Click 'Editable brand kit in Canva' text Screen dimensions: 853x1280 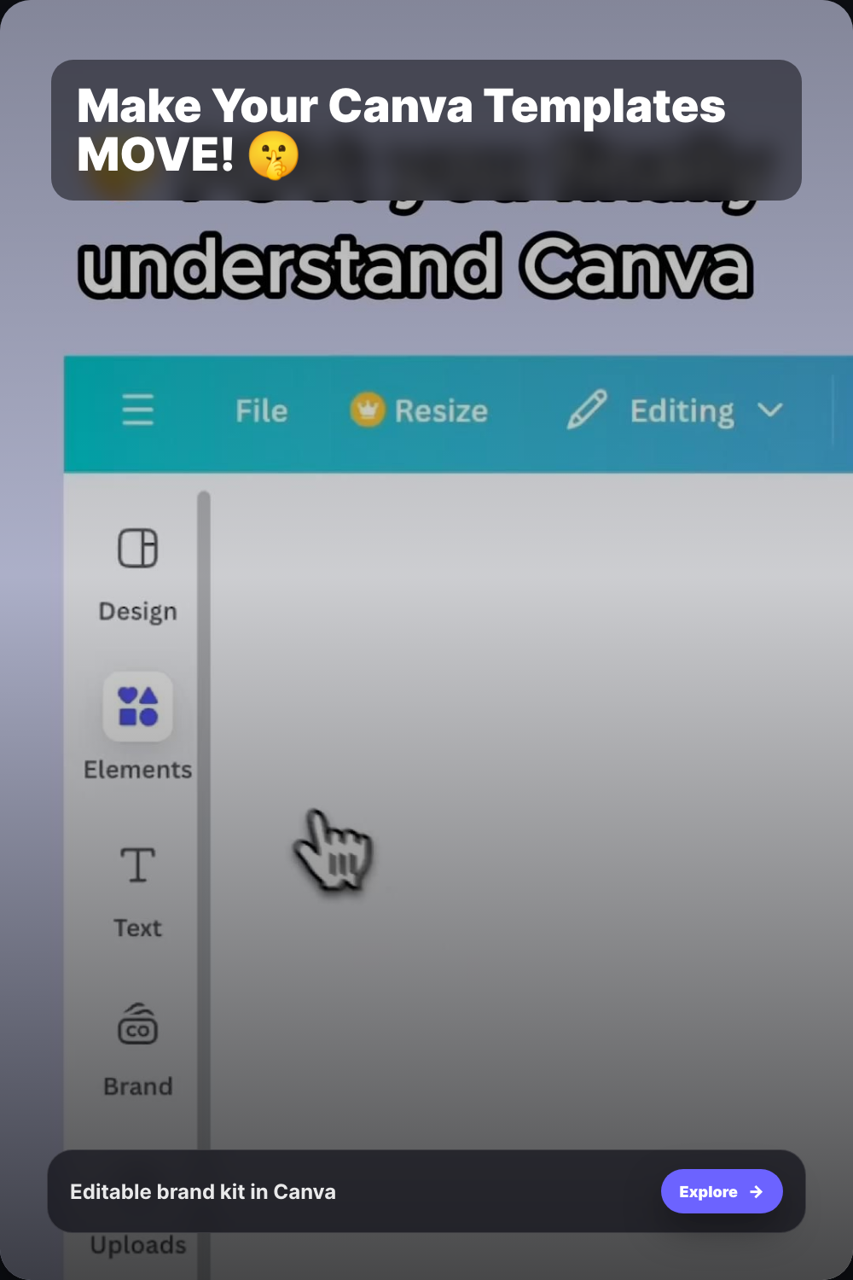point(203,1192)
